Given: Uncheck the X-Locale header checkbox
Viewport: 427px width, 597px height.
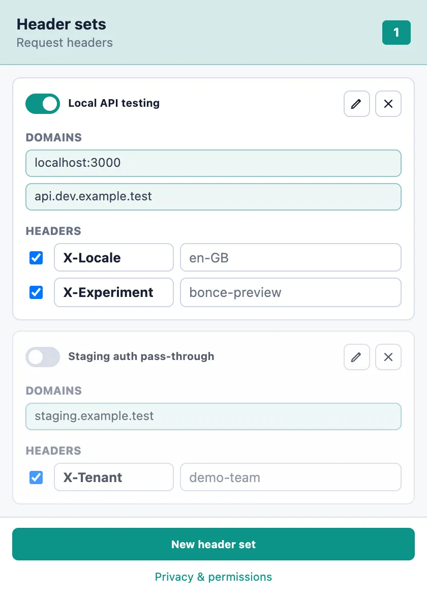Looking at the screenshot, I should point(36,258).
